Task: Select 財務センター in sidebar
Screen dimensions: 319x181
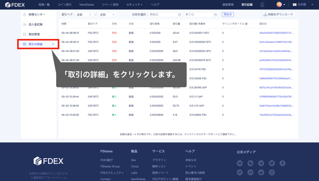Action: coord(37,14)
